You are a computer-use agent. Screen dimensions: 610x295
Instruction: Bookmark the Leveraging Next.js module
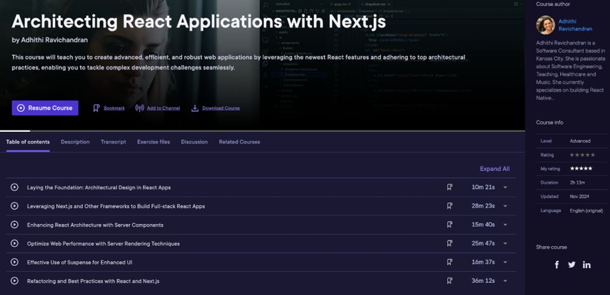tap(450, 206)
